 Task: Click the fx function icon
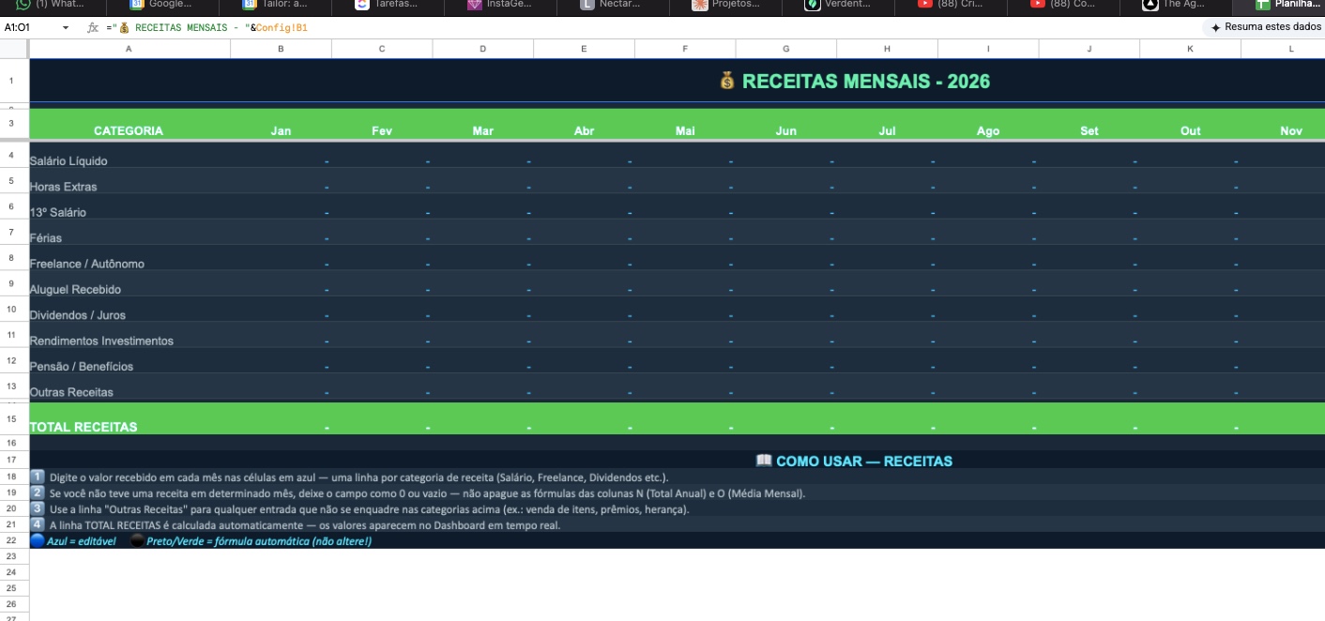point(93,28)
